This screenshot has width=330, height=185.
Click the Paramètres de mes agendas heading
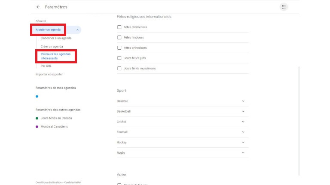point(55,88)
